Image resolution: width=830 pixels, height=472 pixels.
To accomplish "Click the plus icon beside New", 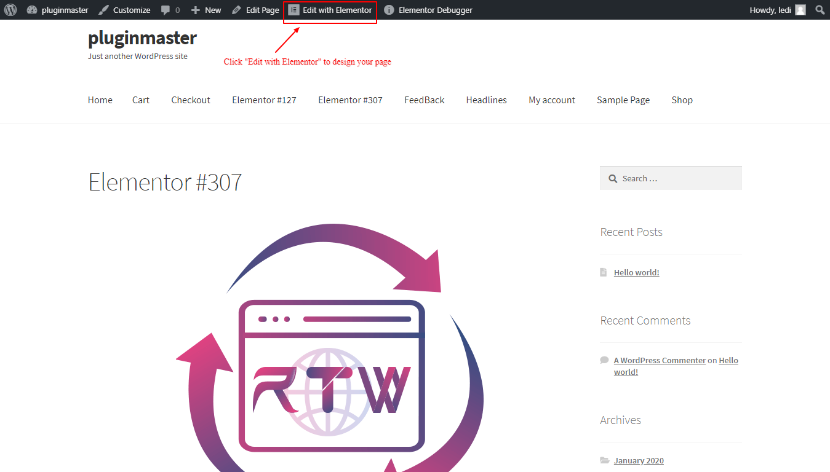I will pos(196,10).
